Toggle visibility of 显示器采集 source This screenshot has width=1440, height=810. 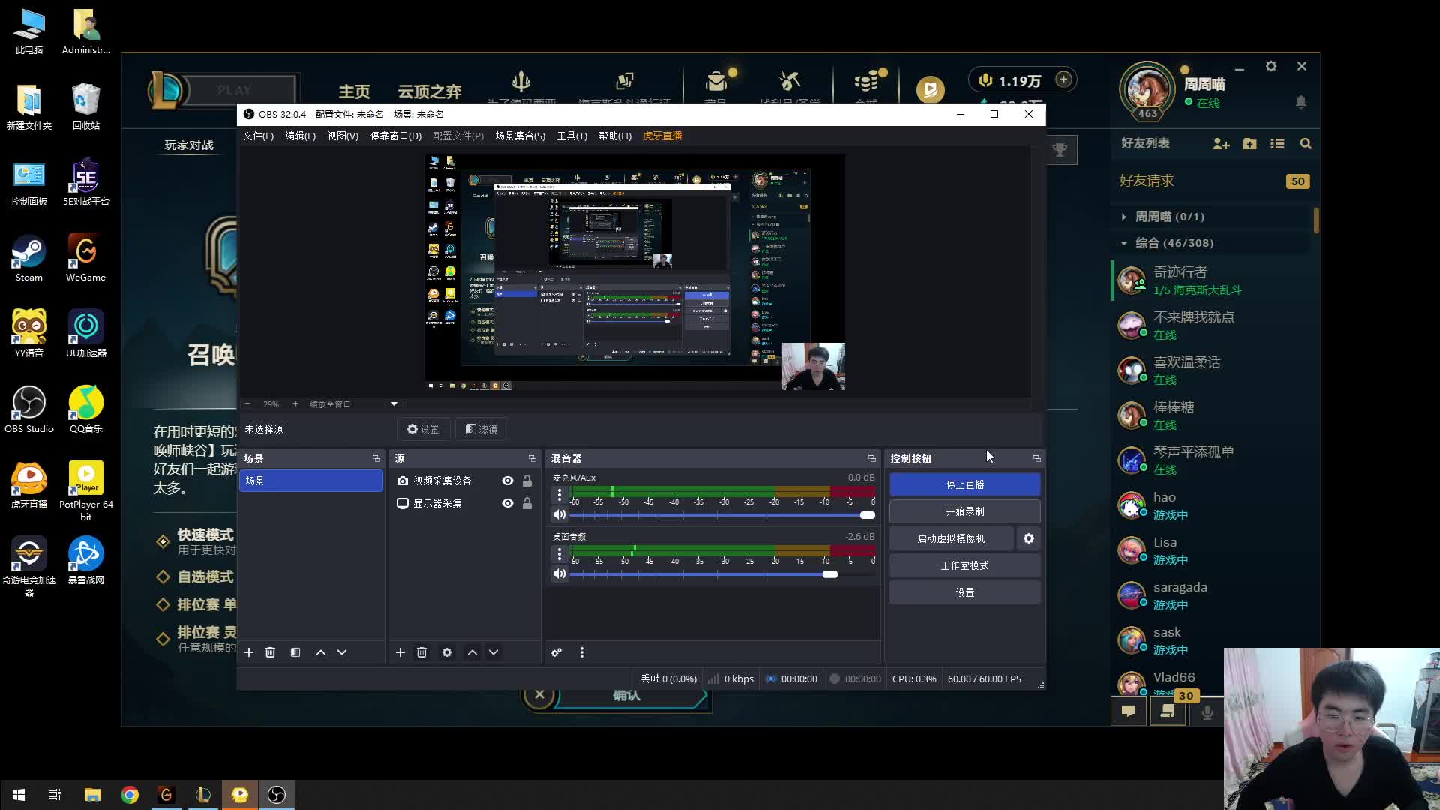pos(508,503)
